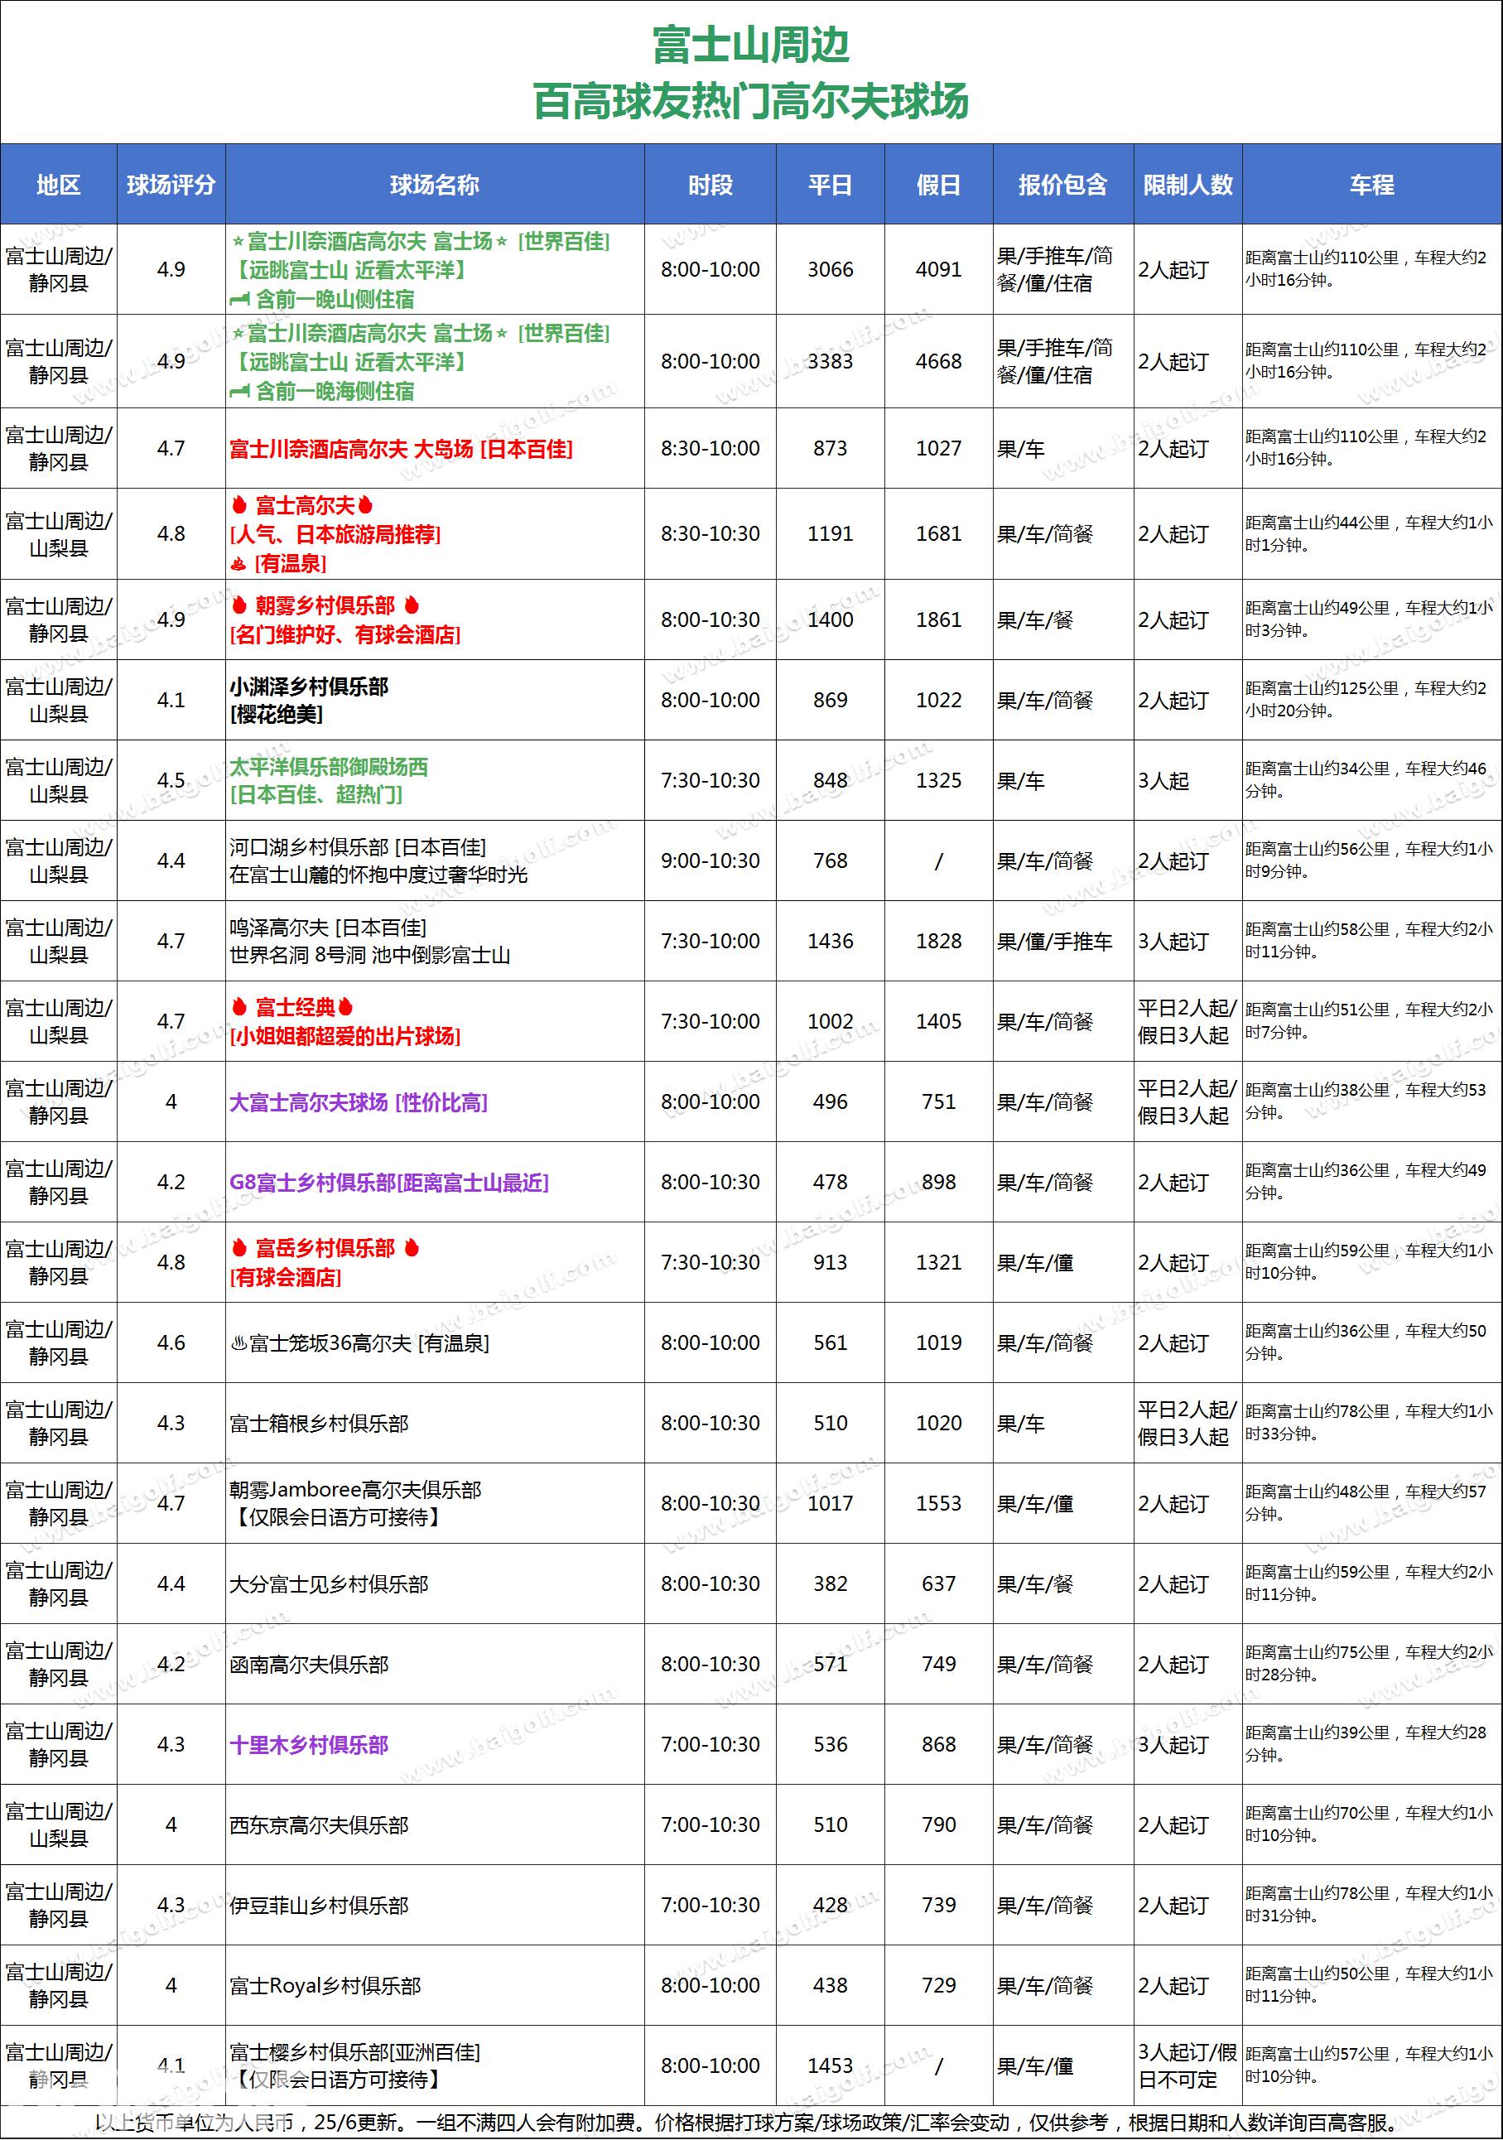Select 小渊泽乡村俱乐部 course name
Image resolution: width=1503 pixels, height=2140 pixels.
(308, 687)
